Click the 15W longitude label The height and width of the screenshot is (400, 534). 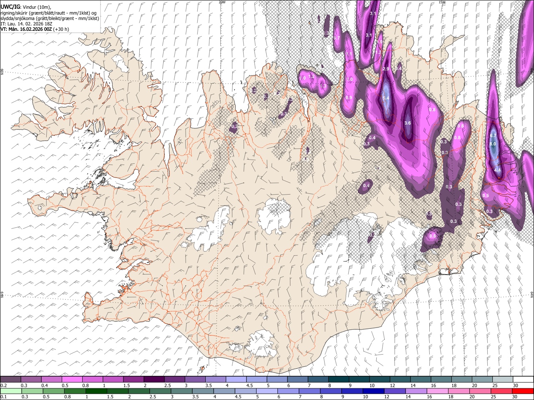pyautogui.click(x=442, y=2)
